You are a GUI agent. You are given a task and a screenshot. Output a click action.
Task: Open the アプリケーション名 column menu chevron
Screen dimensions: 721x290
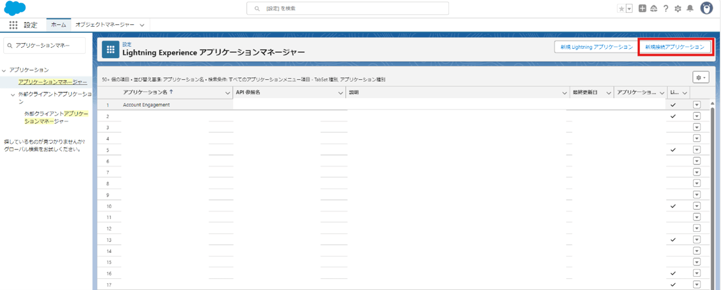[x=227, y=93]
